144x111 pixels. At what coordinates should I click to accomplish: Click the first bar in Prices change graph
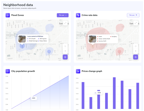click(83, 95)
